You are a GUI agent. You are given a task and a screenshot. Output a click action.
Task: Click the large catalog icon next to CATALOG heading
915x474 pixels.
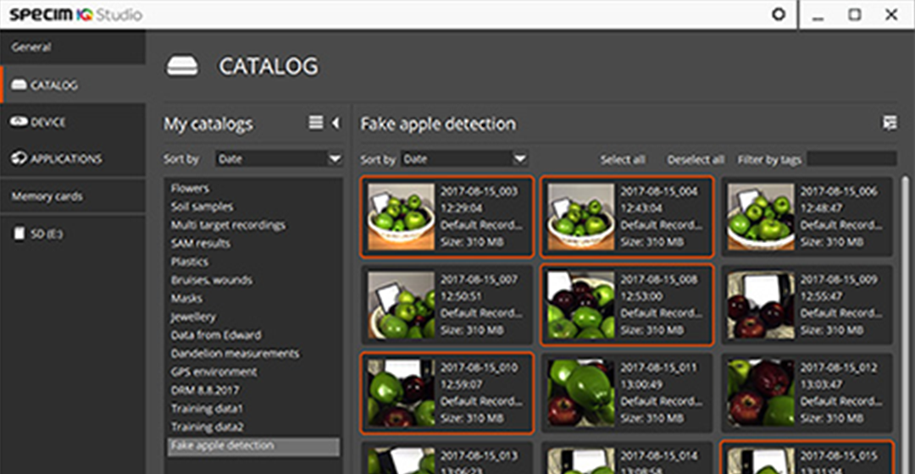tap(182, 66)
